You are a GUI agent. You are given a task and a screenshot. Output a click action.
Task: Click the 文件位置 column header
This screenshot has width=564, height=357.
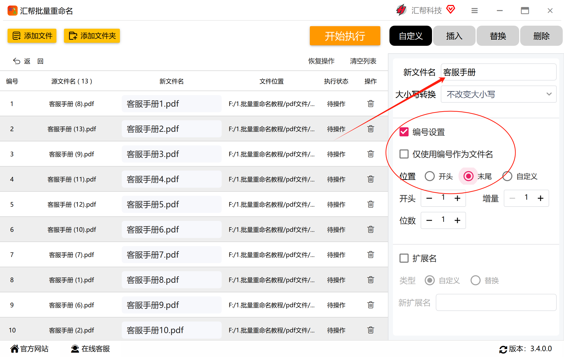(x=272, y=81)
